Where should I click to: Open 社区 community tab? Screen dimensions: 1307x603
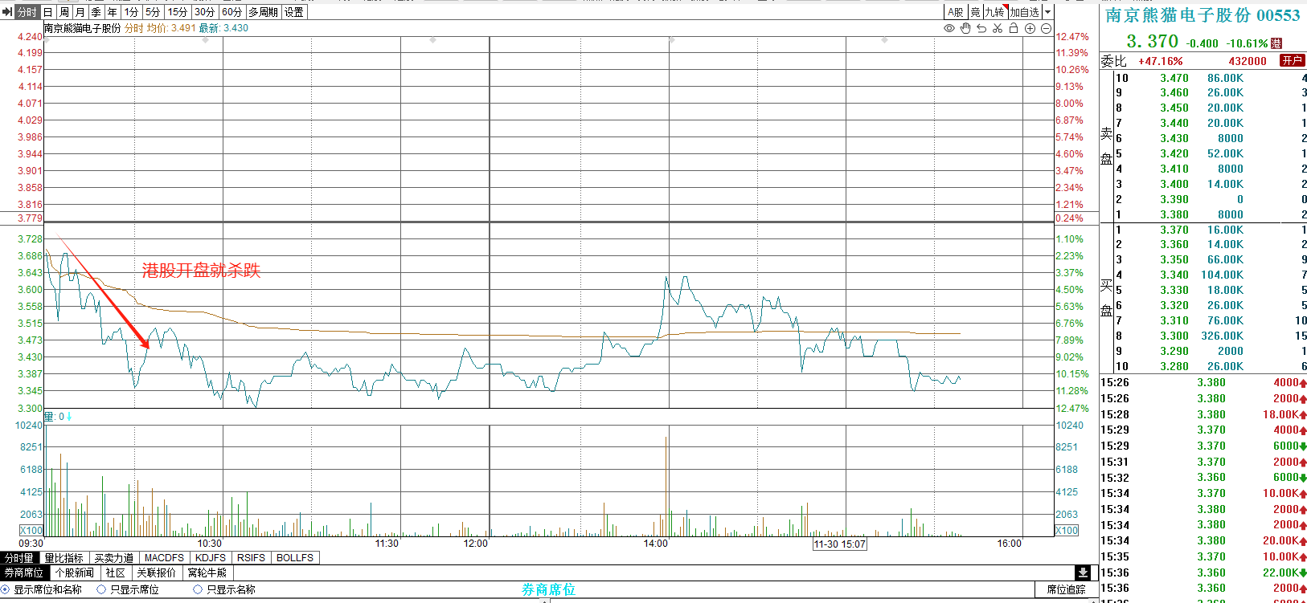coord(116,573)
